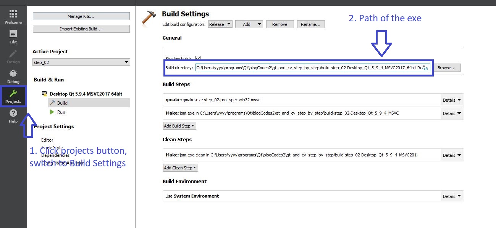The image size is (496, 228).
Task: Expand Details for Build Environment
Action: (452, 196)
